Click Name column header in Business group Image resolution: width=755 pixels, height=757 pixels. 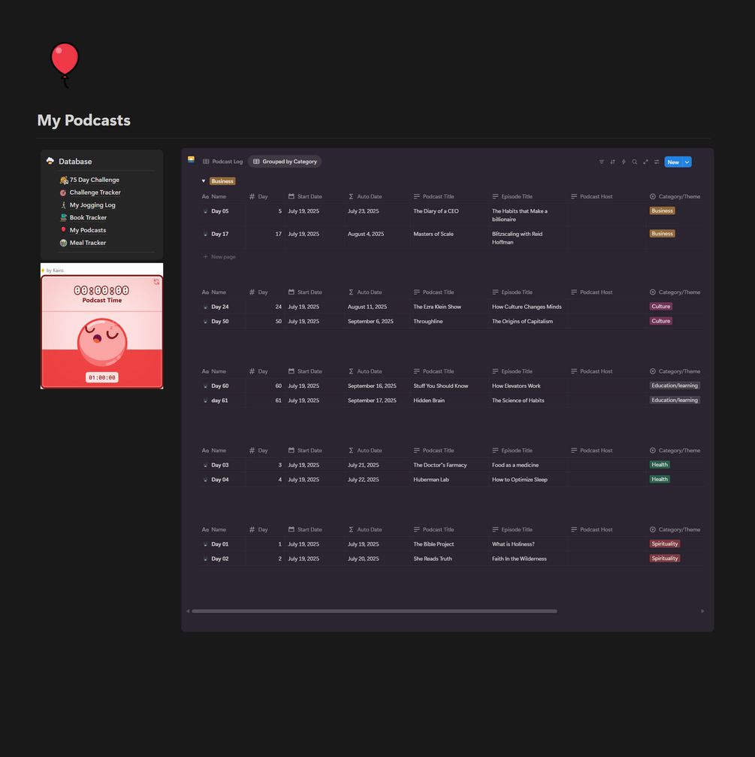[213, 197]
